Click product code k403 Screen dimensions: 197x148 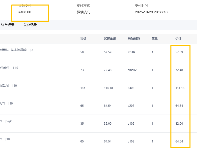[x=131, y=88]
